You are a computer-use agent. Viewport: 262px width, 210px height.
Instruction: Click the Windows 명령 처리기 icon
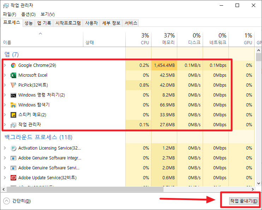[x=13, y=95]
